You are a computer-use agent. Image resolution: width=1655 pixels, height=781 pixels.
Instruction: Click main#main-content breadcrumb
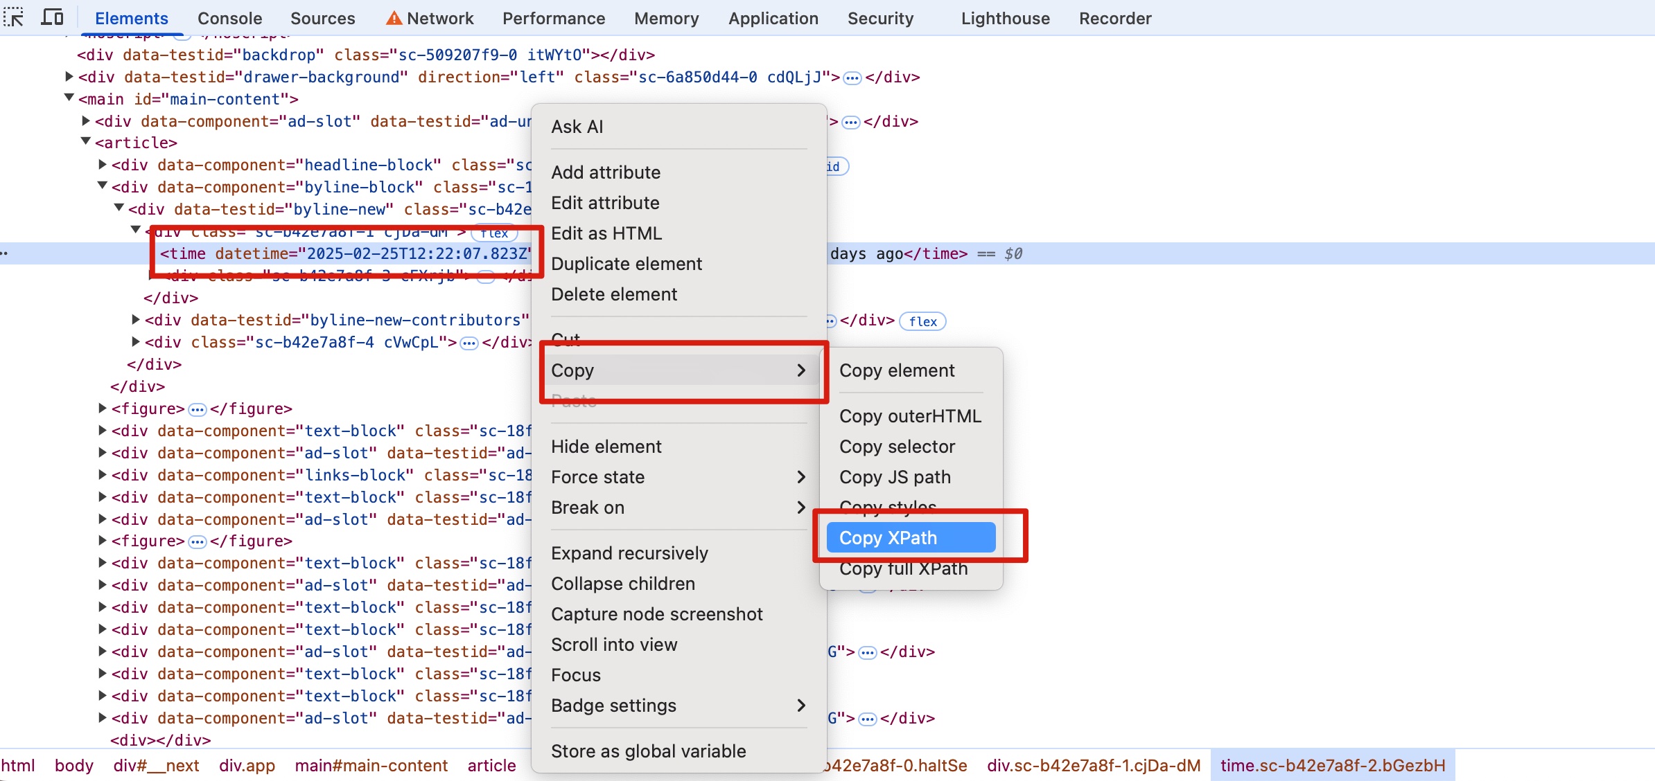[x=371, y=766]
